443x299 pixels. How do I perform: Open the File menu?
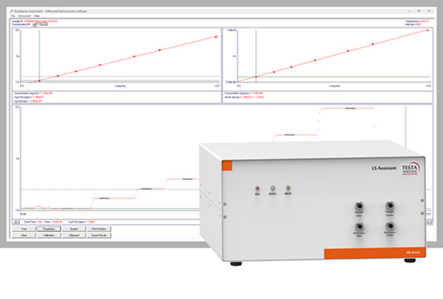(13, 16)
